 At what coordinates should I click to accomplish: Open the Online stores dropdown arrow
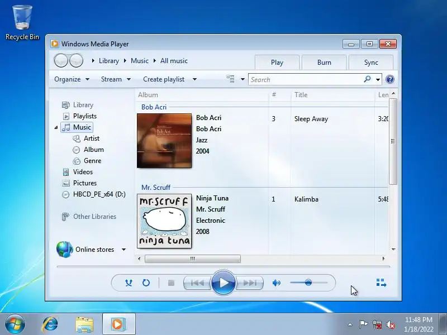pyautogui.click(x=123, y=250)
